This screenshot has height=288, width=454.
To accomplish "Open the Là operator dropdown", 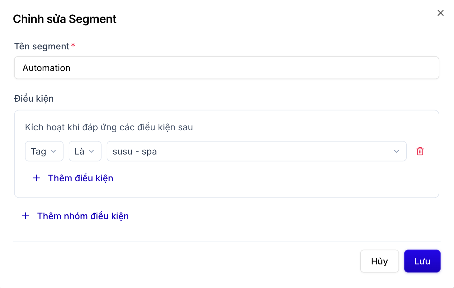I will (x=85, y=151).
